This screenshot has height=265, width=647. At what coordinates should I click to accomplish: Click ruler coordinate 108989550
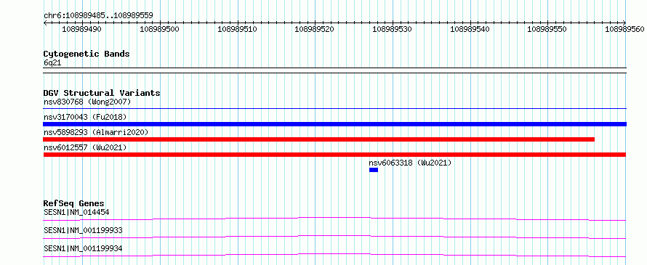[x=547, y=29]
